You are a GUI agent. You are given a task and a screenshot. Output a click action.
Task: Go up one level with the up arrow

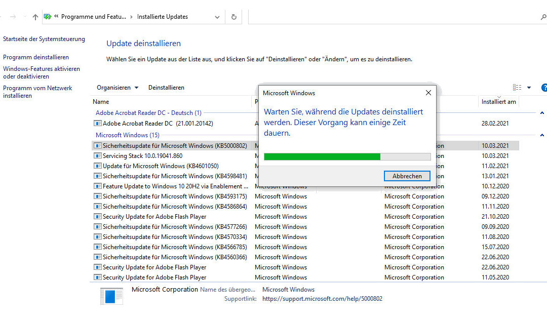tap(35, 17)
